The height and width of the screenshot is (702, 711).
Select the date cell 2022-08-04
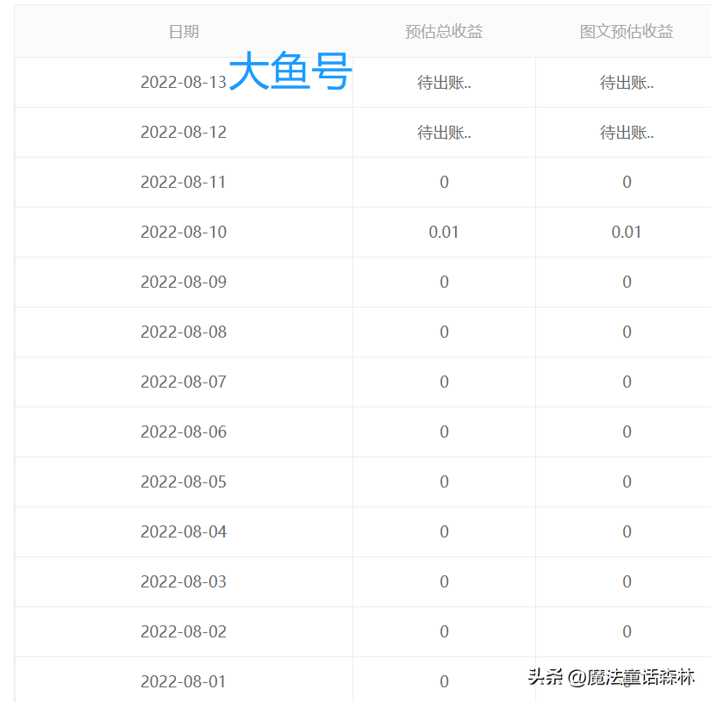pos(184,531)
